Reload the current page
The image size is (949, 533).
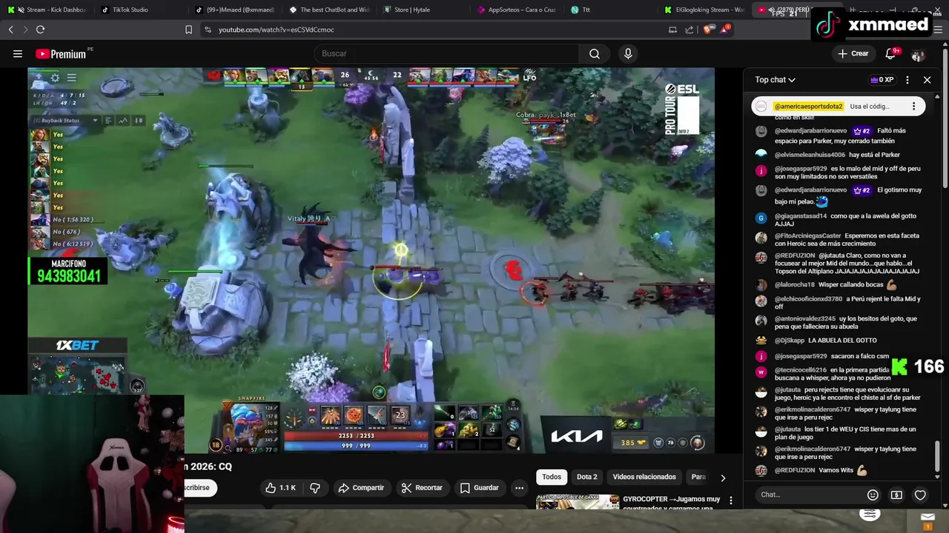[x=40, y=30]
